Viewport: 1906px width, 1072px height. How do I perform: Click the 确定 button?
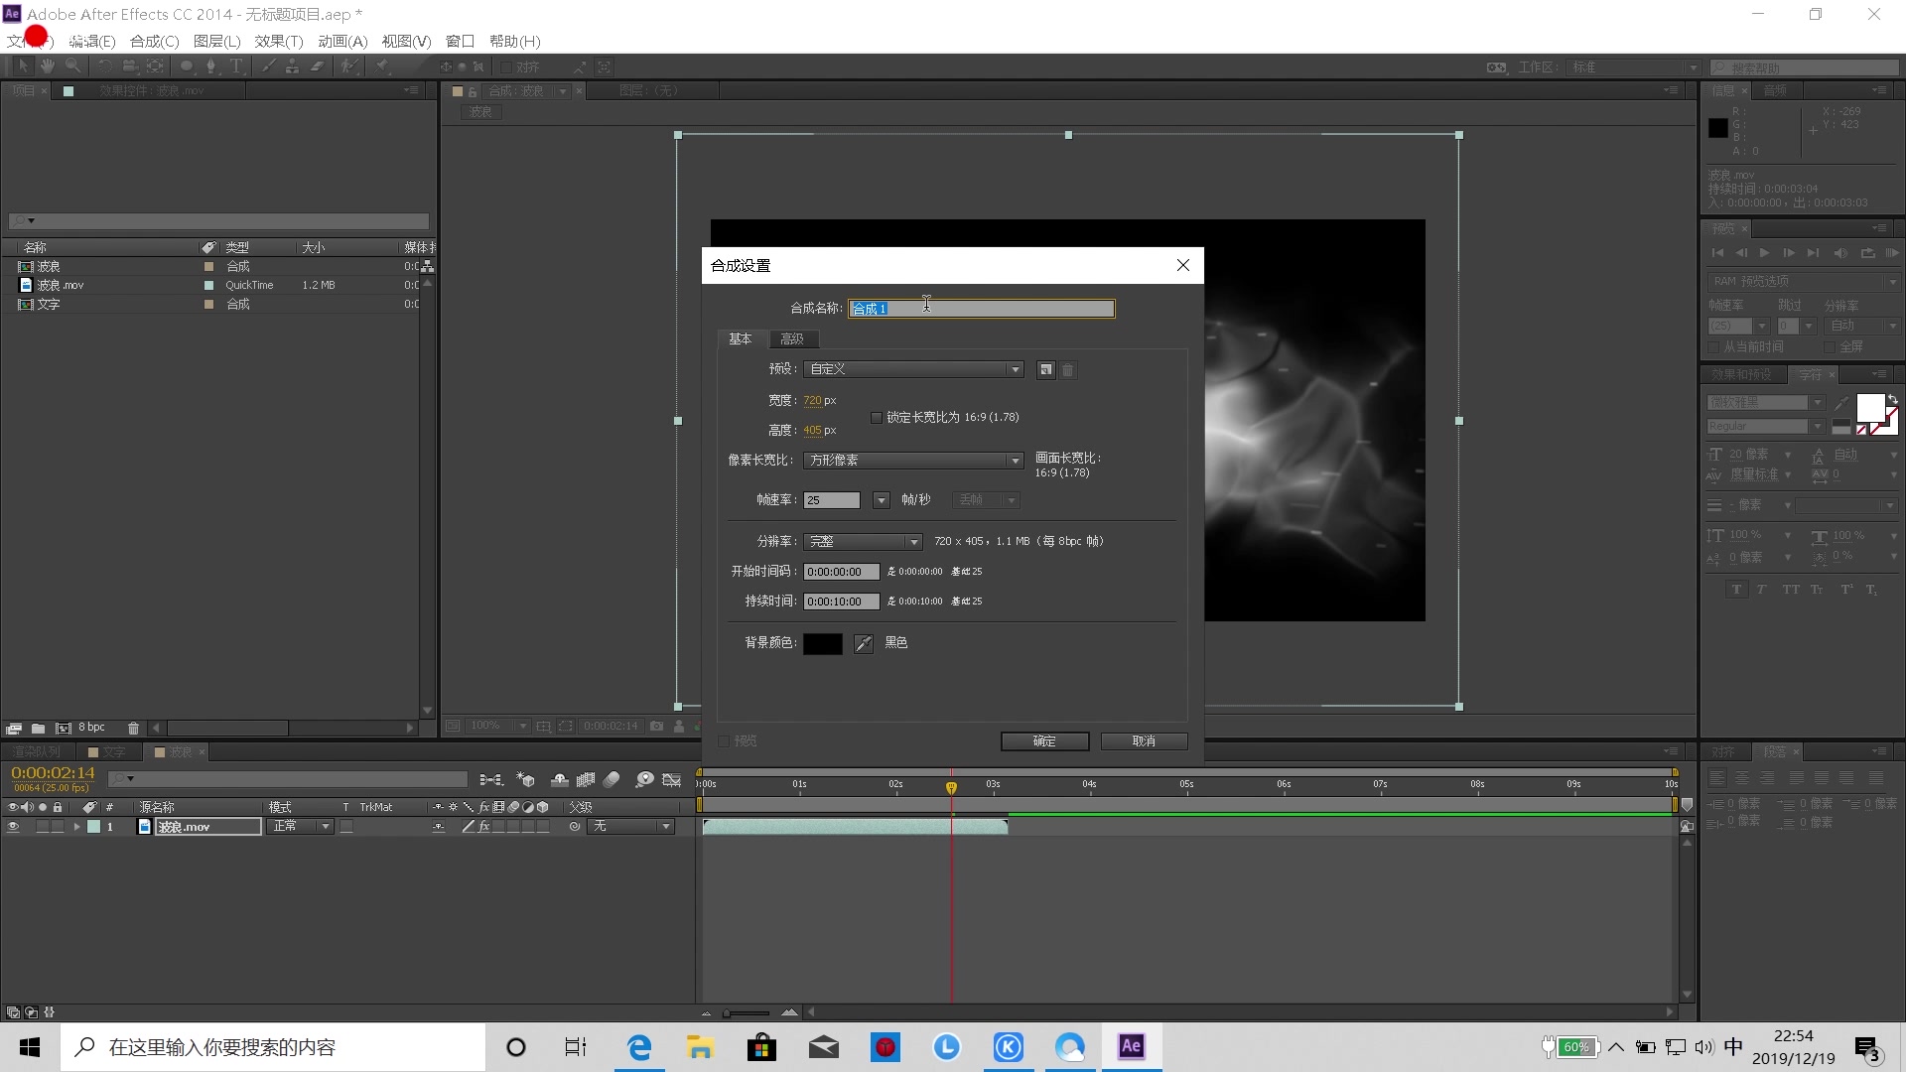pos(1044,741)
